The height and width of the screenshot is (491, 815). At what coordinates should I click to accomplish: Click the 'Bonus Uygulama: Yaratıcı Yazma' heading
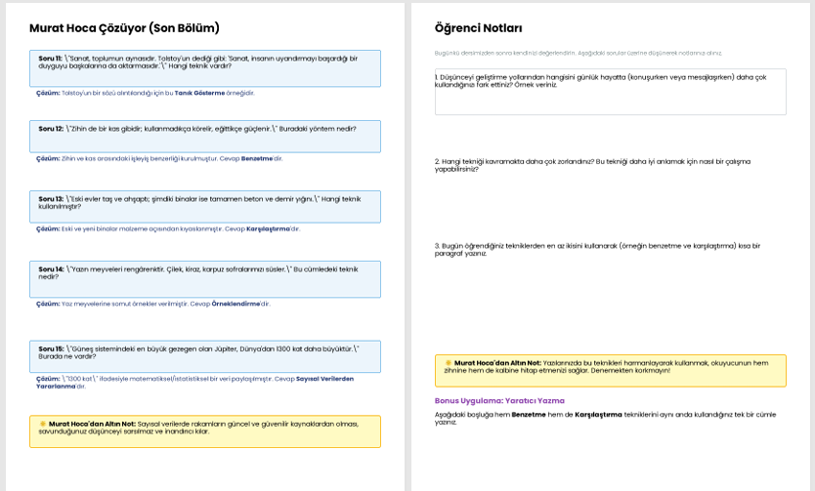[x=499, y=400]
